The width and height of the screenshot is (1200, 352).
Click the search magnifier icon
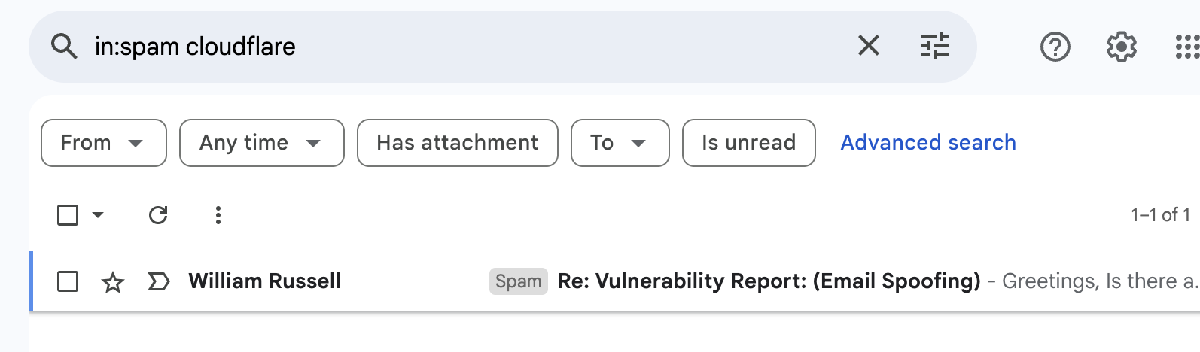click(64, 47)
